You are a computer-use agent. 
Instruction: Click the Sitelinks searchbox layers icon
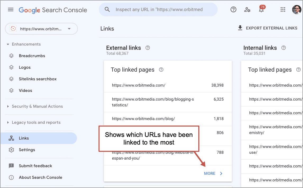(11, 79)
